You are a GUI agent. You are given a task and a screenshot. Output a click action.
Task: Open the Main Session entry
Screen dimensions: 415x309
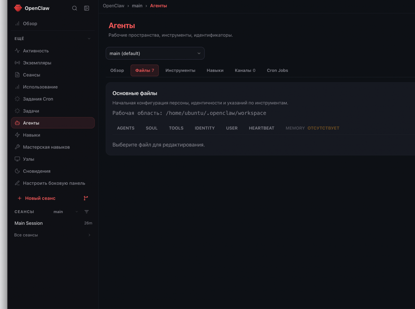pyautogui.click(x=53, y=223)
